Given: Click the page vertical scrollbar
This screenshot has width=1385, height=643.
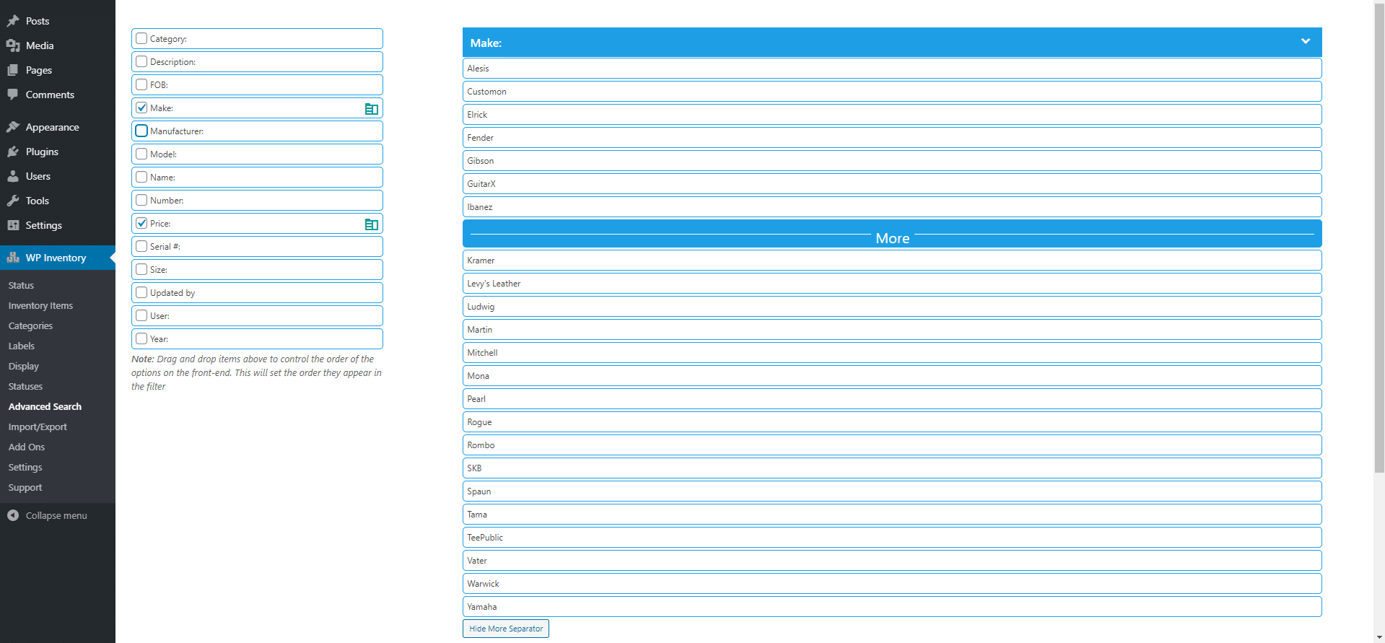Looking at the screenshot, I should pos(1379,238).
